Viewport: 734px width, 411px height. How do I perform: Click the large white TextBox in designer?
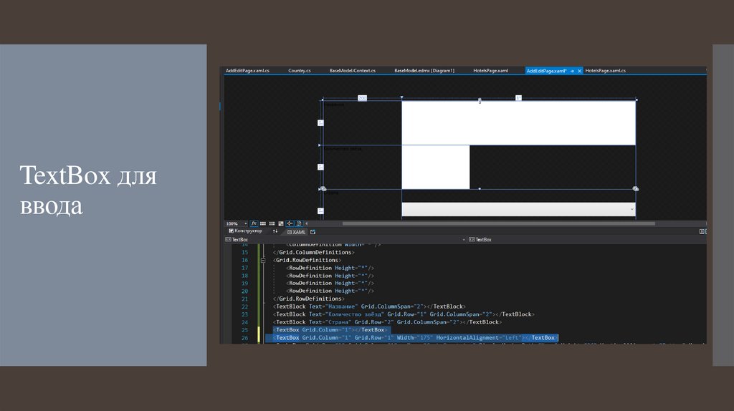coord(518,123)
